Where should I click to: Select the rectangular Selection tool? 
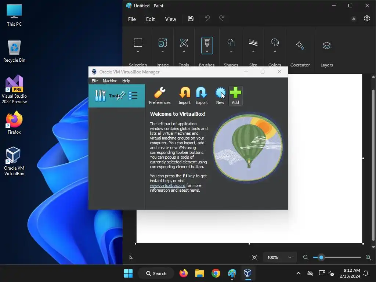click(138, 43)
